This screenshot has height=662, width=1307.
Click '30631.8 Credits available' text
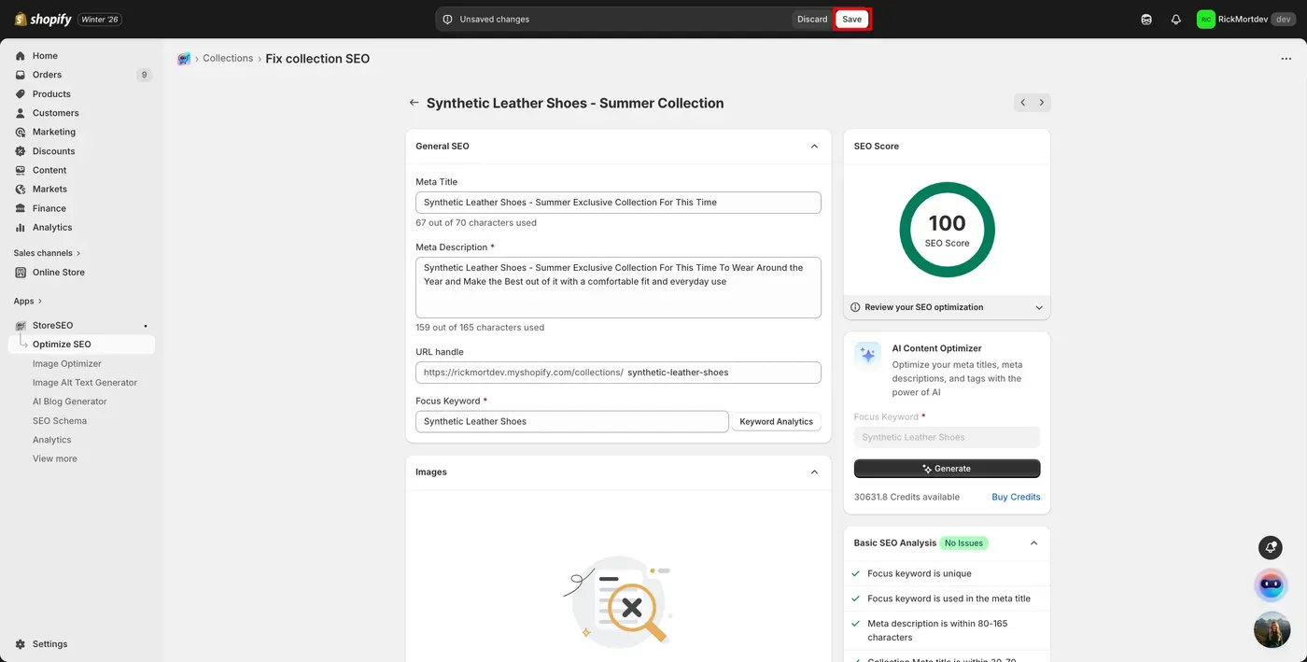tap(906, 497)
